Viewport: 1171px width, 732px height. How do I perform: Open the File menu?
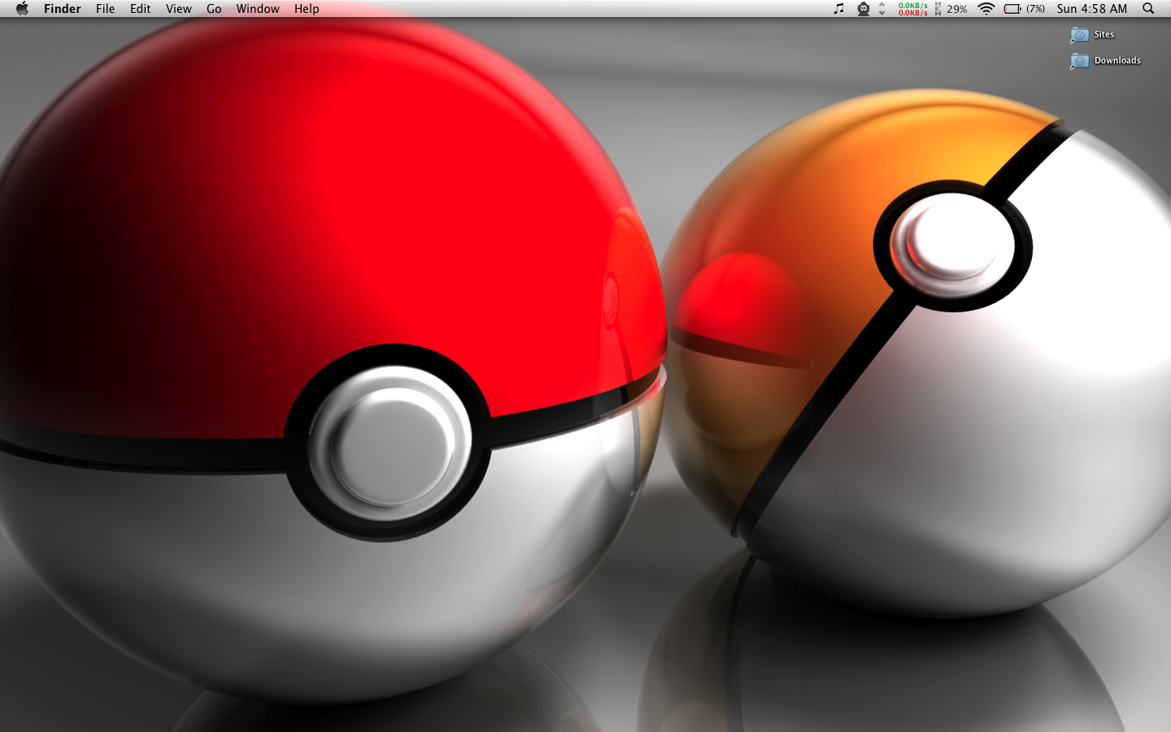(105, 9)
